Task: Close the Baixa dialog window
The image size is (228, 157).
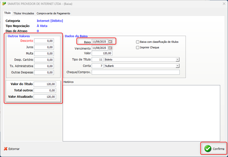Action: click(223, 4)
